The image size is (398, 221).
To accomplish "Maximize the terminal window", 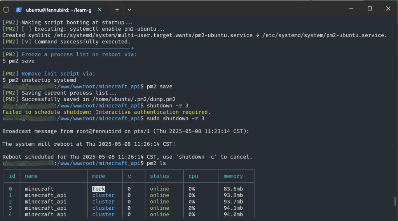I will point(370,9).
